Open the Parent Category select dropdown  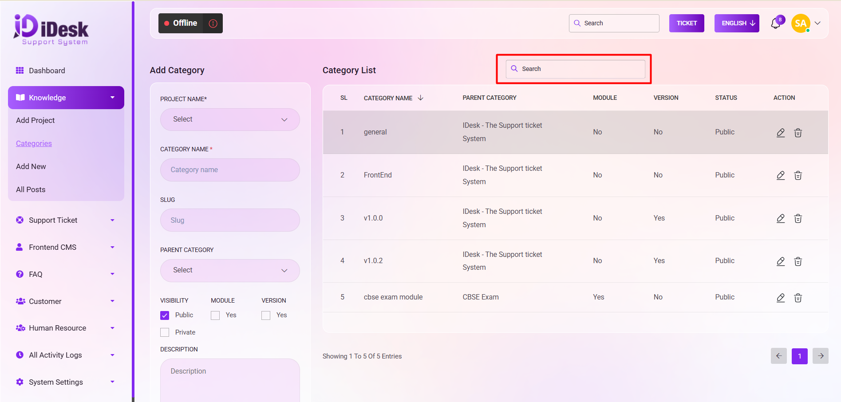click(230, 270)
